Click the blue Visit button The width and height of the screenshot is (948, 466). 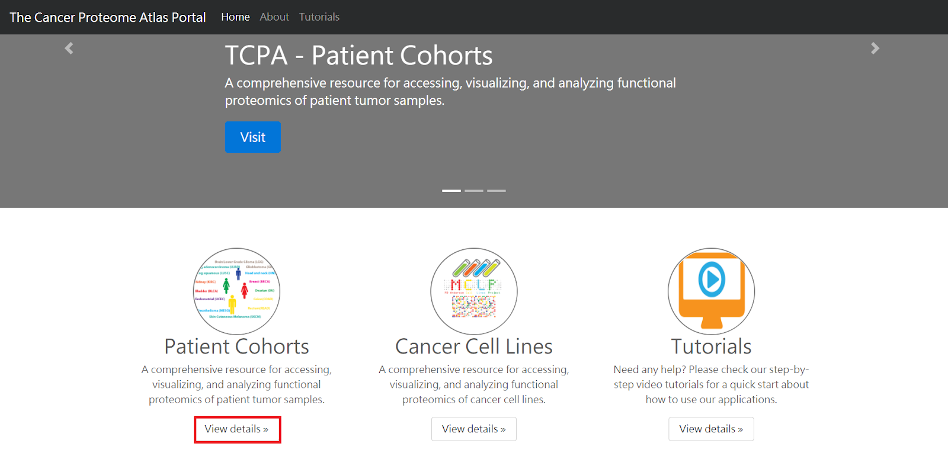coord(253,137)
